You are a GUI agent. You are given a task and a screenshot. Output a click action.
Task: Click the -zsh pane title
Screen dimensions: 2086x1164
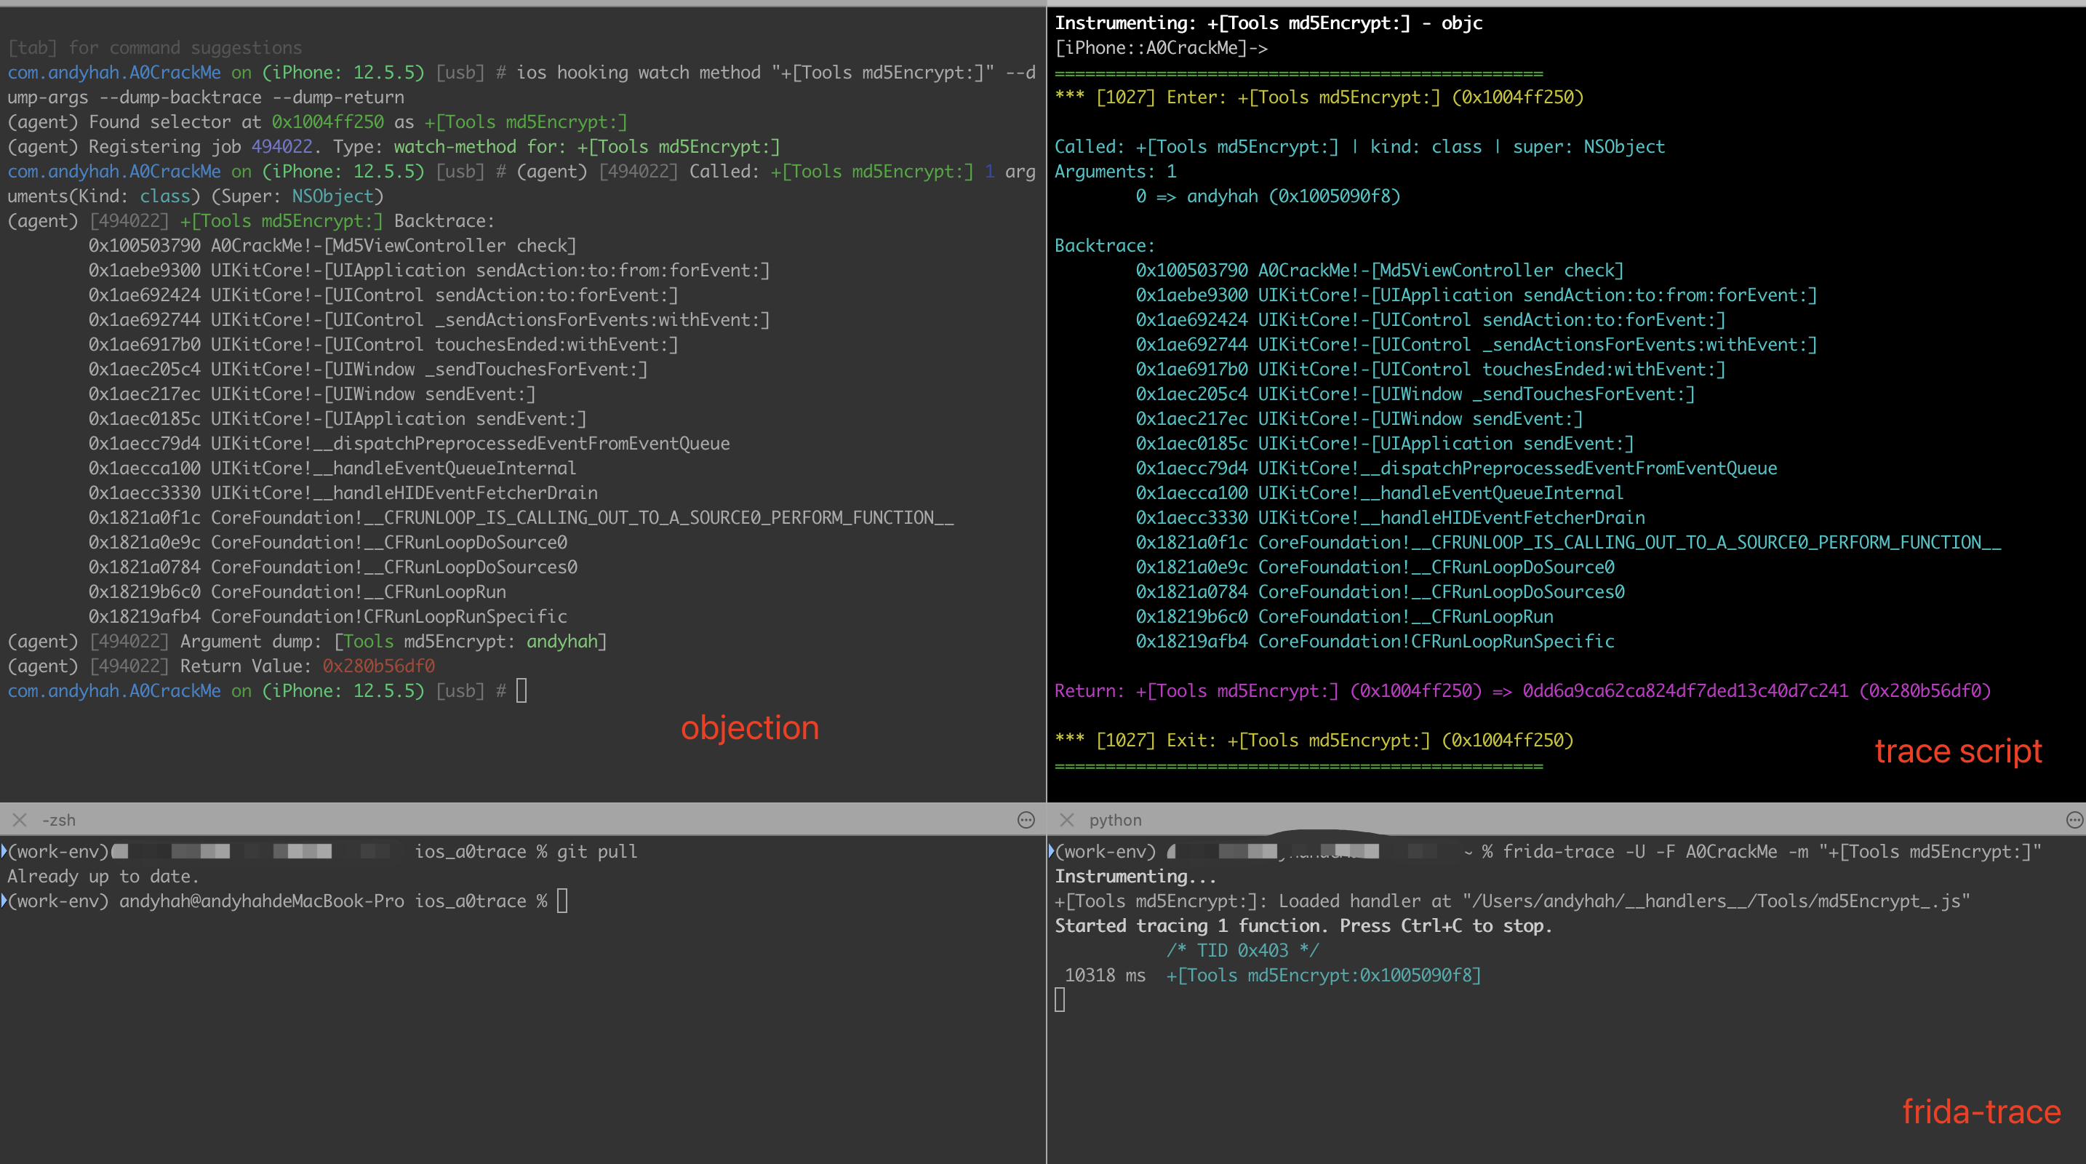(x=58, y=820)
